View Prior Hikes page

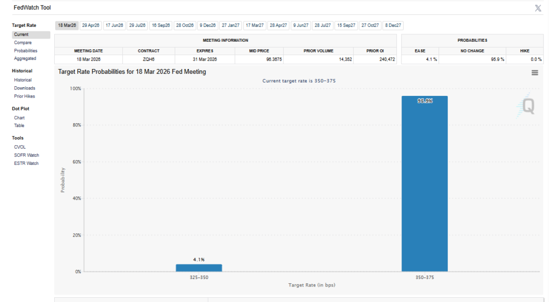tap(25, 96)
